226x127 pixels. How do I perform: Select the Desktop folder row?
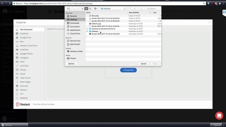click(123, 31)
